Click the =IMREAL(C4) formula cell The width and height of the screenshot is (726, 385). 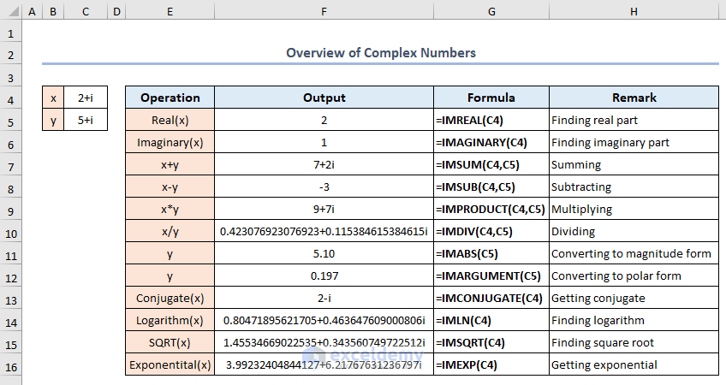[491, 120]
